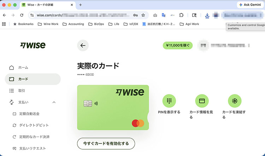Open the Life bookmark folder
265x156 pixels.
[114, 24]
